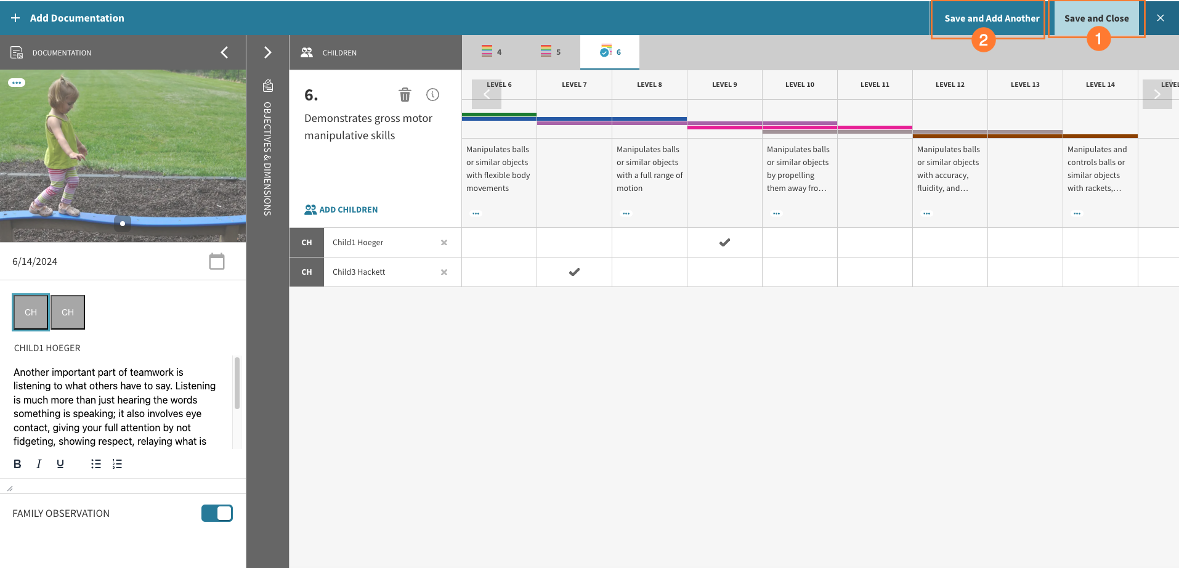Collapse the Documentation panel

pos(224,52)
